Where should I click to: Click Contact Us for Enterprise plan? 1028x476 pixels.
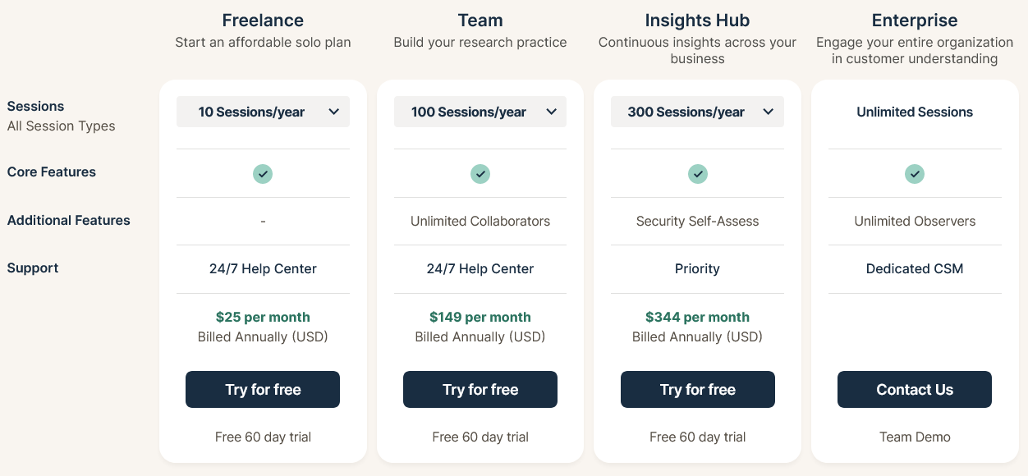point(915,389)
